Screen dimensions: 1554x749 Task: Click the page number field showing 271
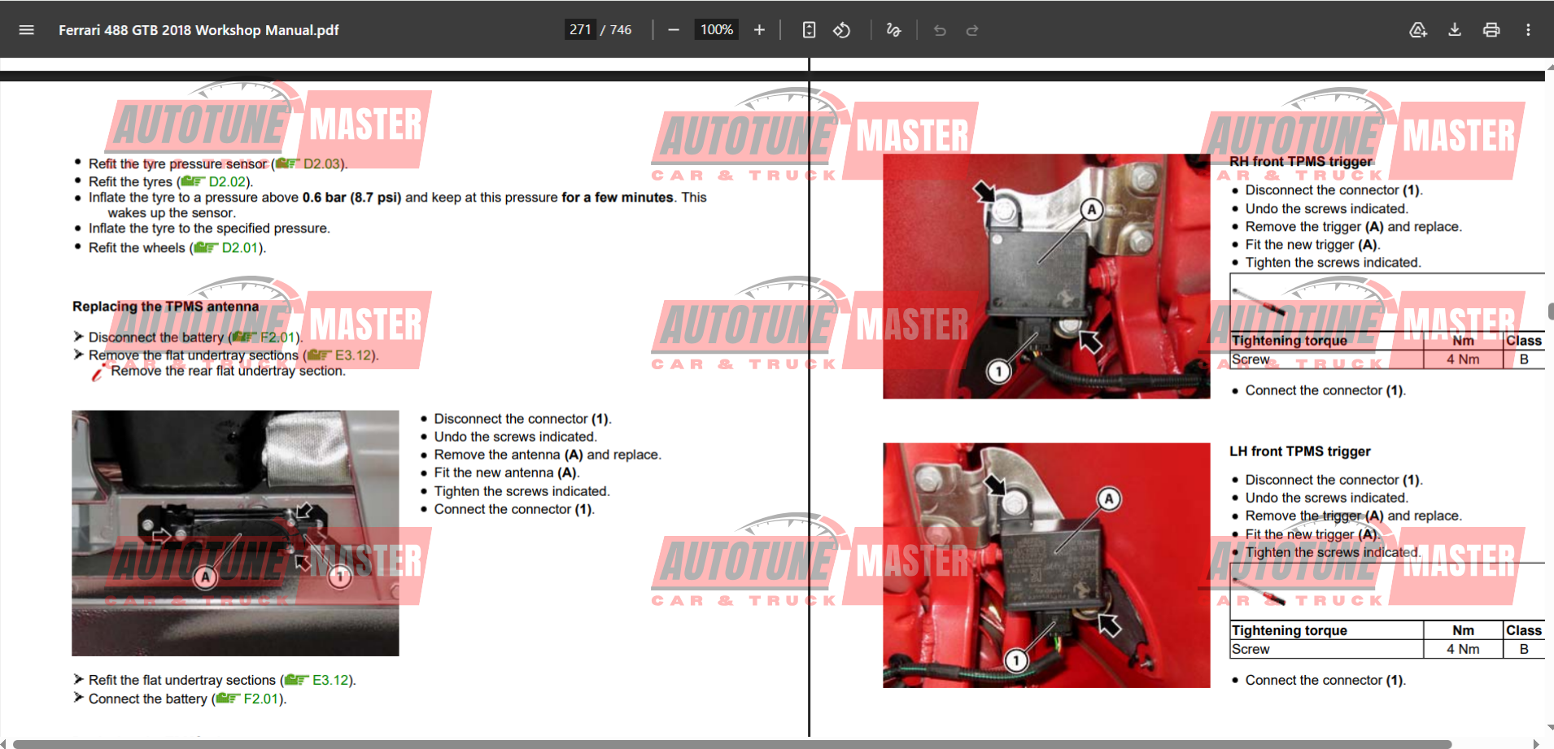pyautogui.click(x=580, y=30)
